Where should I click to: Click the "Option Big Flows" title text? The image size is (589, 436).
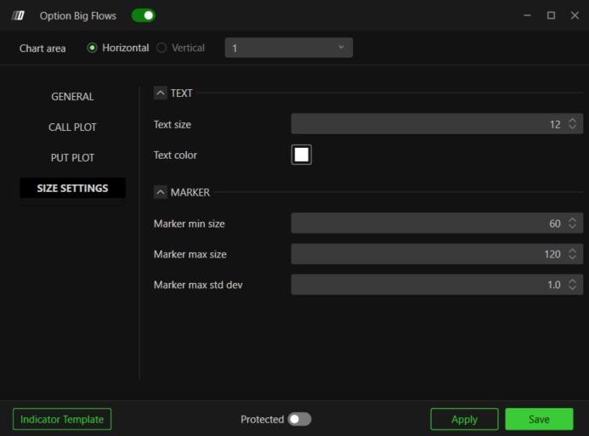pos(78,16)
